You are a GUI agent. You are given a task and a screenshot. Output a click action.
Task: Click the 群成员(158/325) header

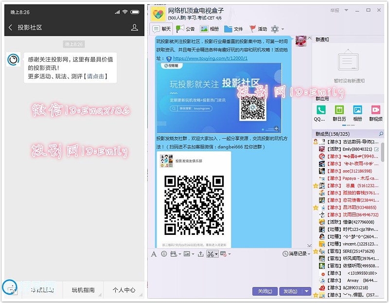pos(333,134)
